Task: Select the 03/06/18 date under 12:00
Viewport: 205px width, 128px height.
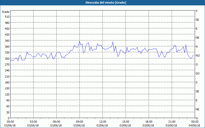Action: coord(102,125)
